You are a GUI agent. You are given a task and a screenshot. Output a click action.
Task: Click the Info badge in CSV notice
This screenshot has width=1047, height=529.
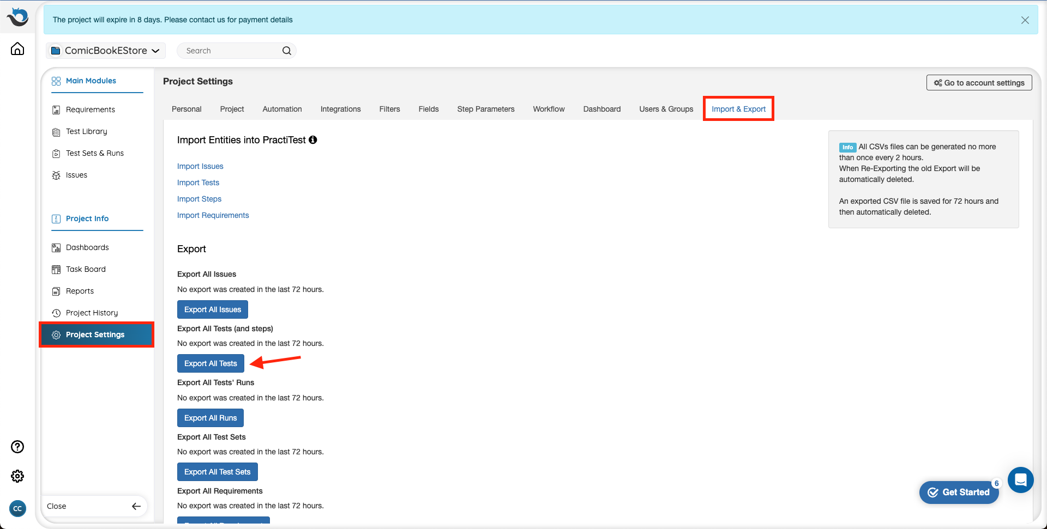(x=847, y=147)
